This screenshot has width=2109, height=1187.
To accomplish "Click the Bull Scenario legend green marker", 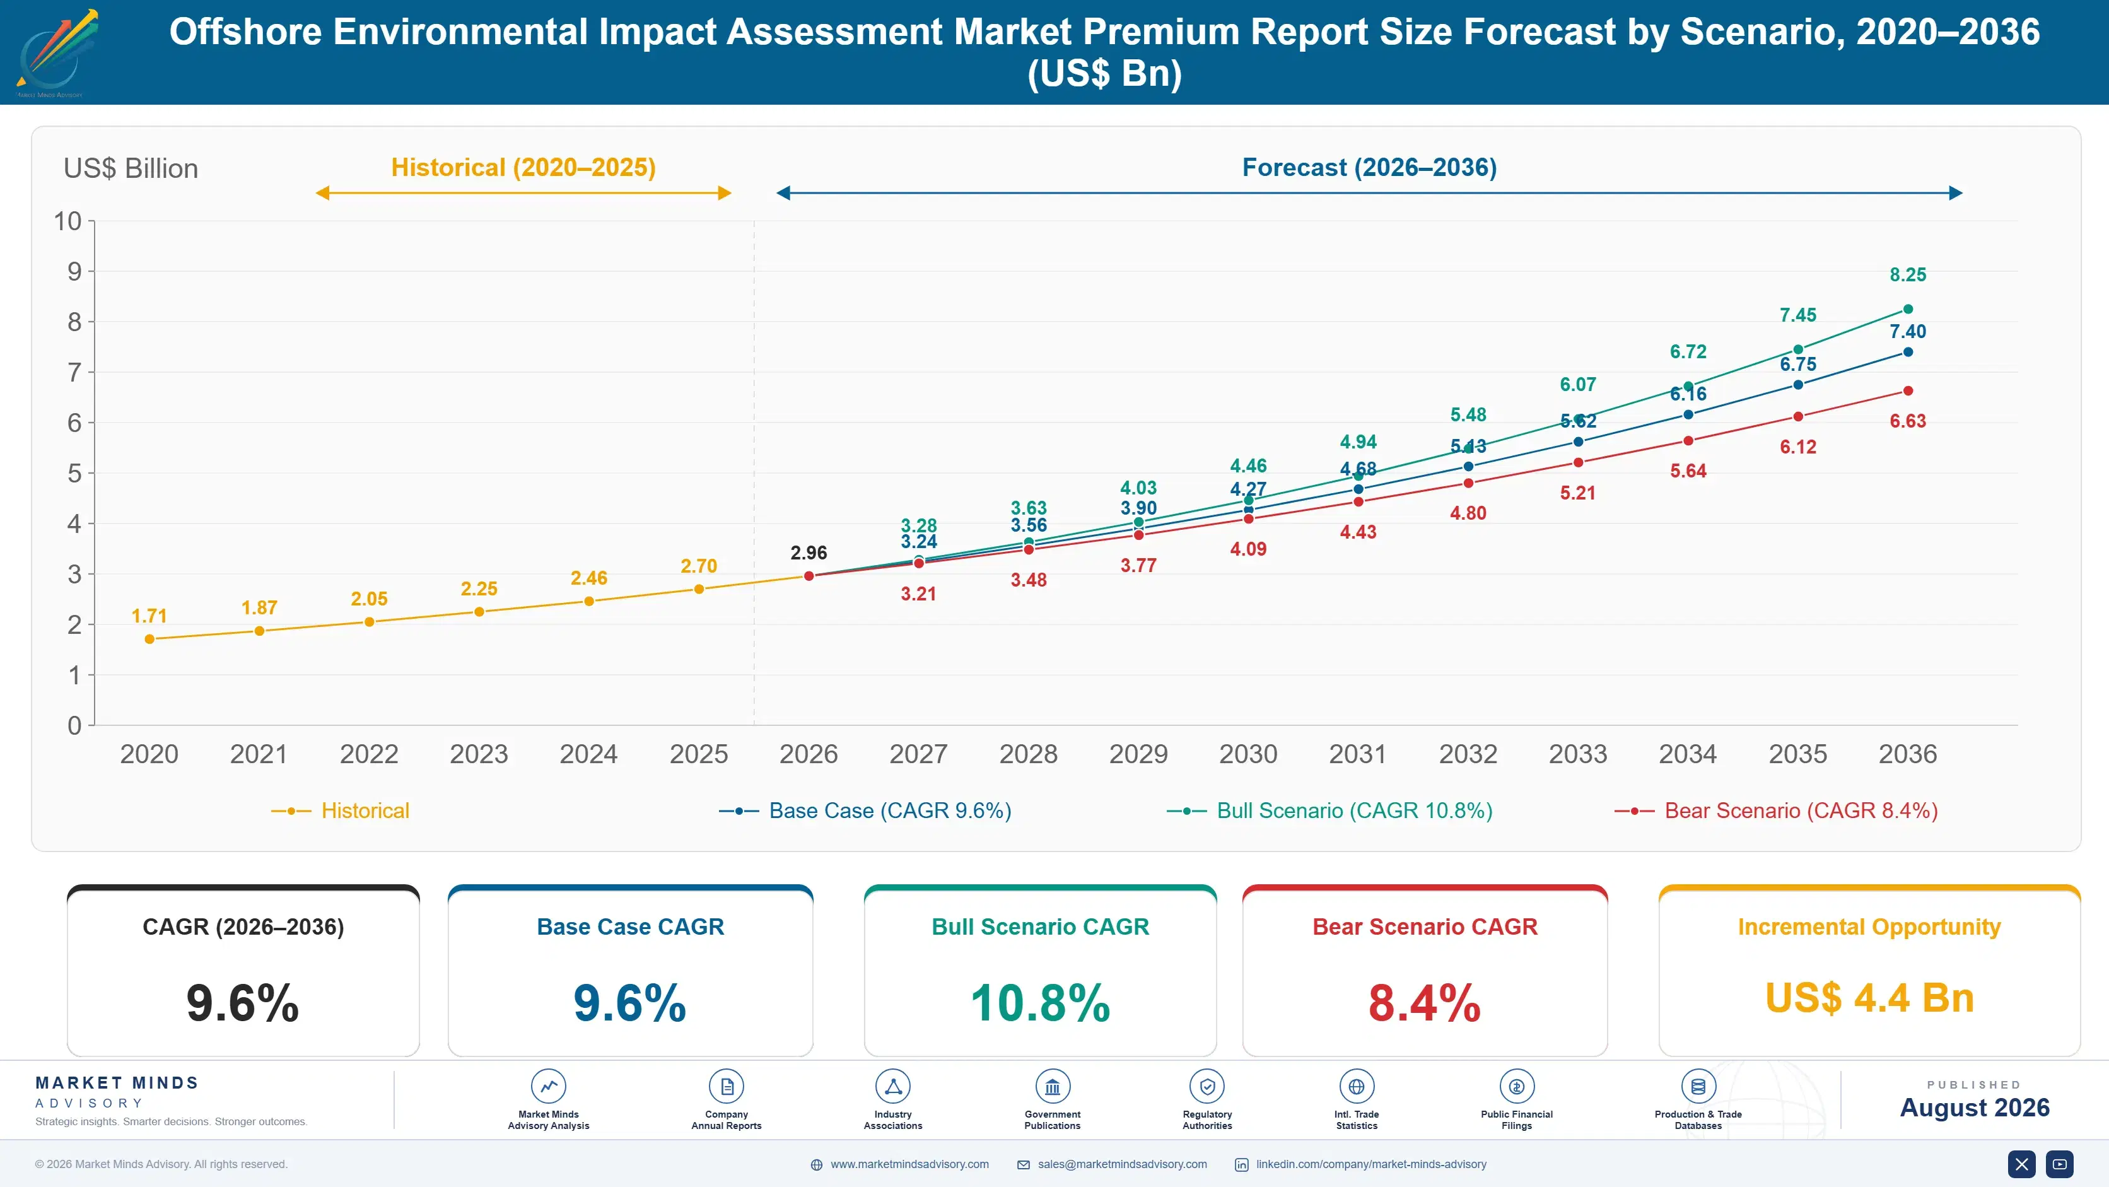I will [1186, 811].
